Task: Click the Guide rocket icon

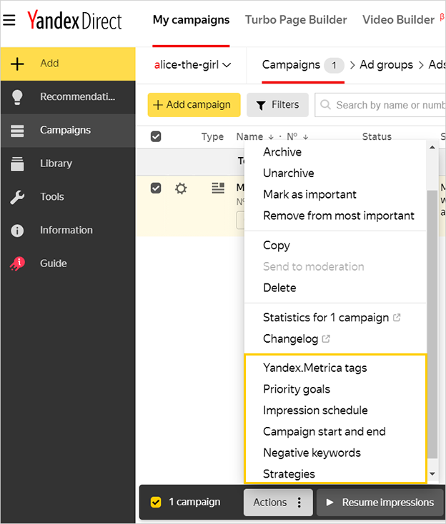Action: pos(17,263)
